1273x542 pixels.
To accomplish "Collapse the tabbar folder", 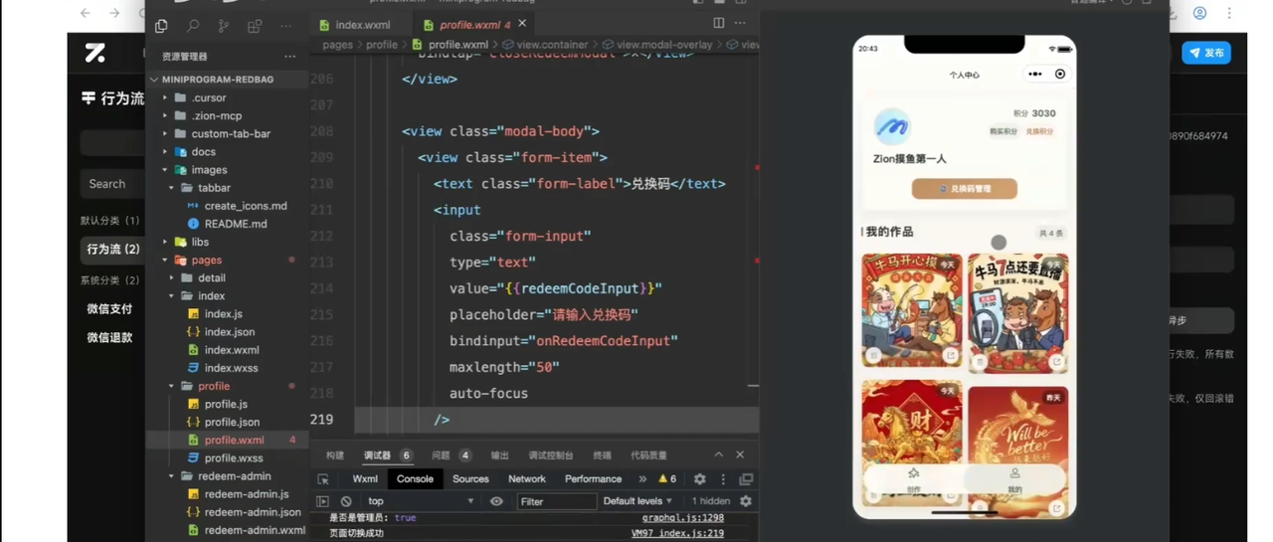I will [214, 188].
